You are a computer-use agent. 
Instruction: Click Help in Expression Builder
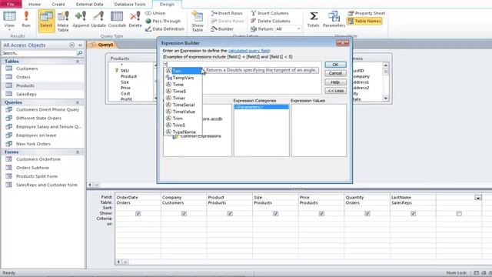click(335, 82)
